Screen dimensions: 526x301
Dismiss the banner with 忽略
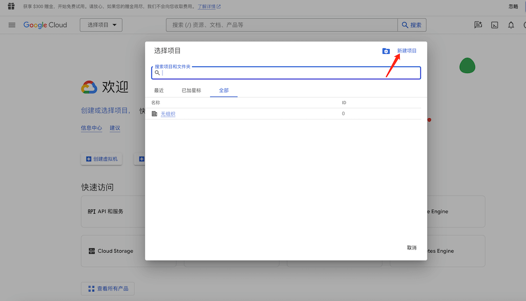pyautogui.click(x=513, y=7)
